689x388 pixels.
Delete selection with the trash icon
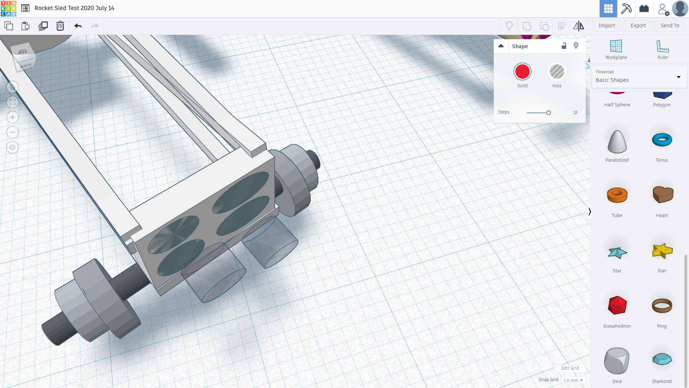pos(60,26)
